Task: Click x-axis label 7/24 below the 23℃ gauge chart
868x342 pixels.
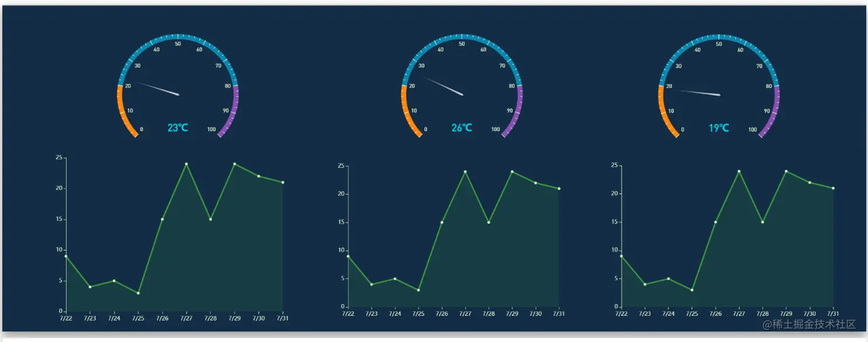Action: pos(114,318)
